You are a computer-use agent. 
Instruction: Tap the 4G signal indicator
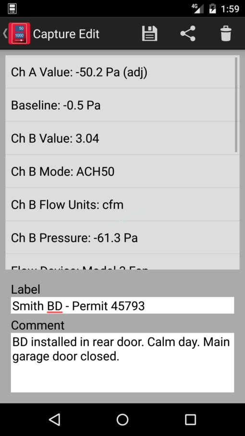point(197,8)
